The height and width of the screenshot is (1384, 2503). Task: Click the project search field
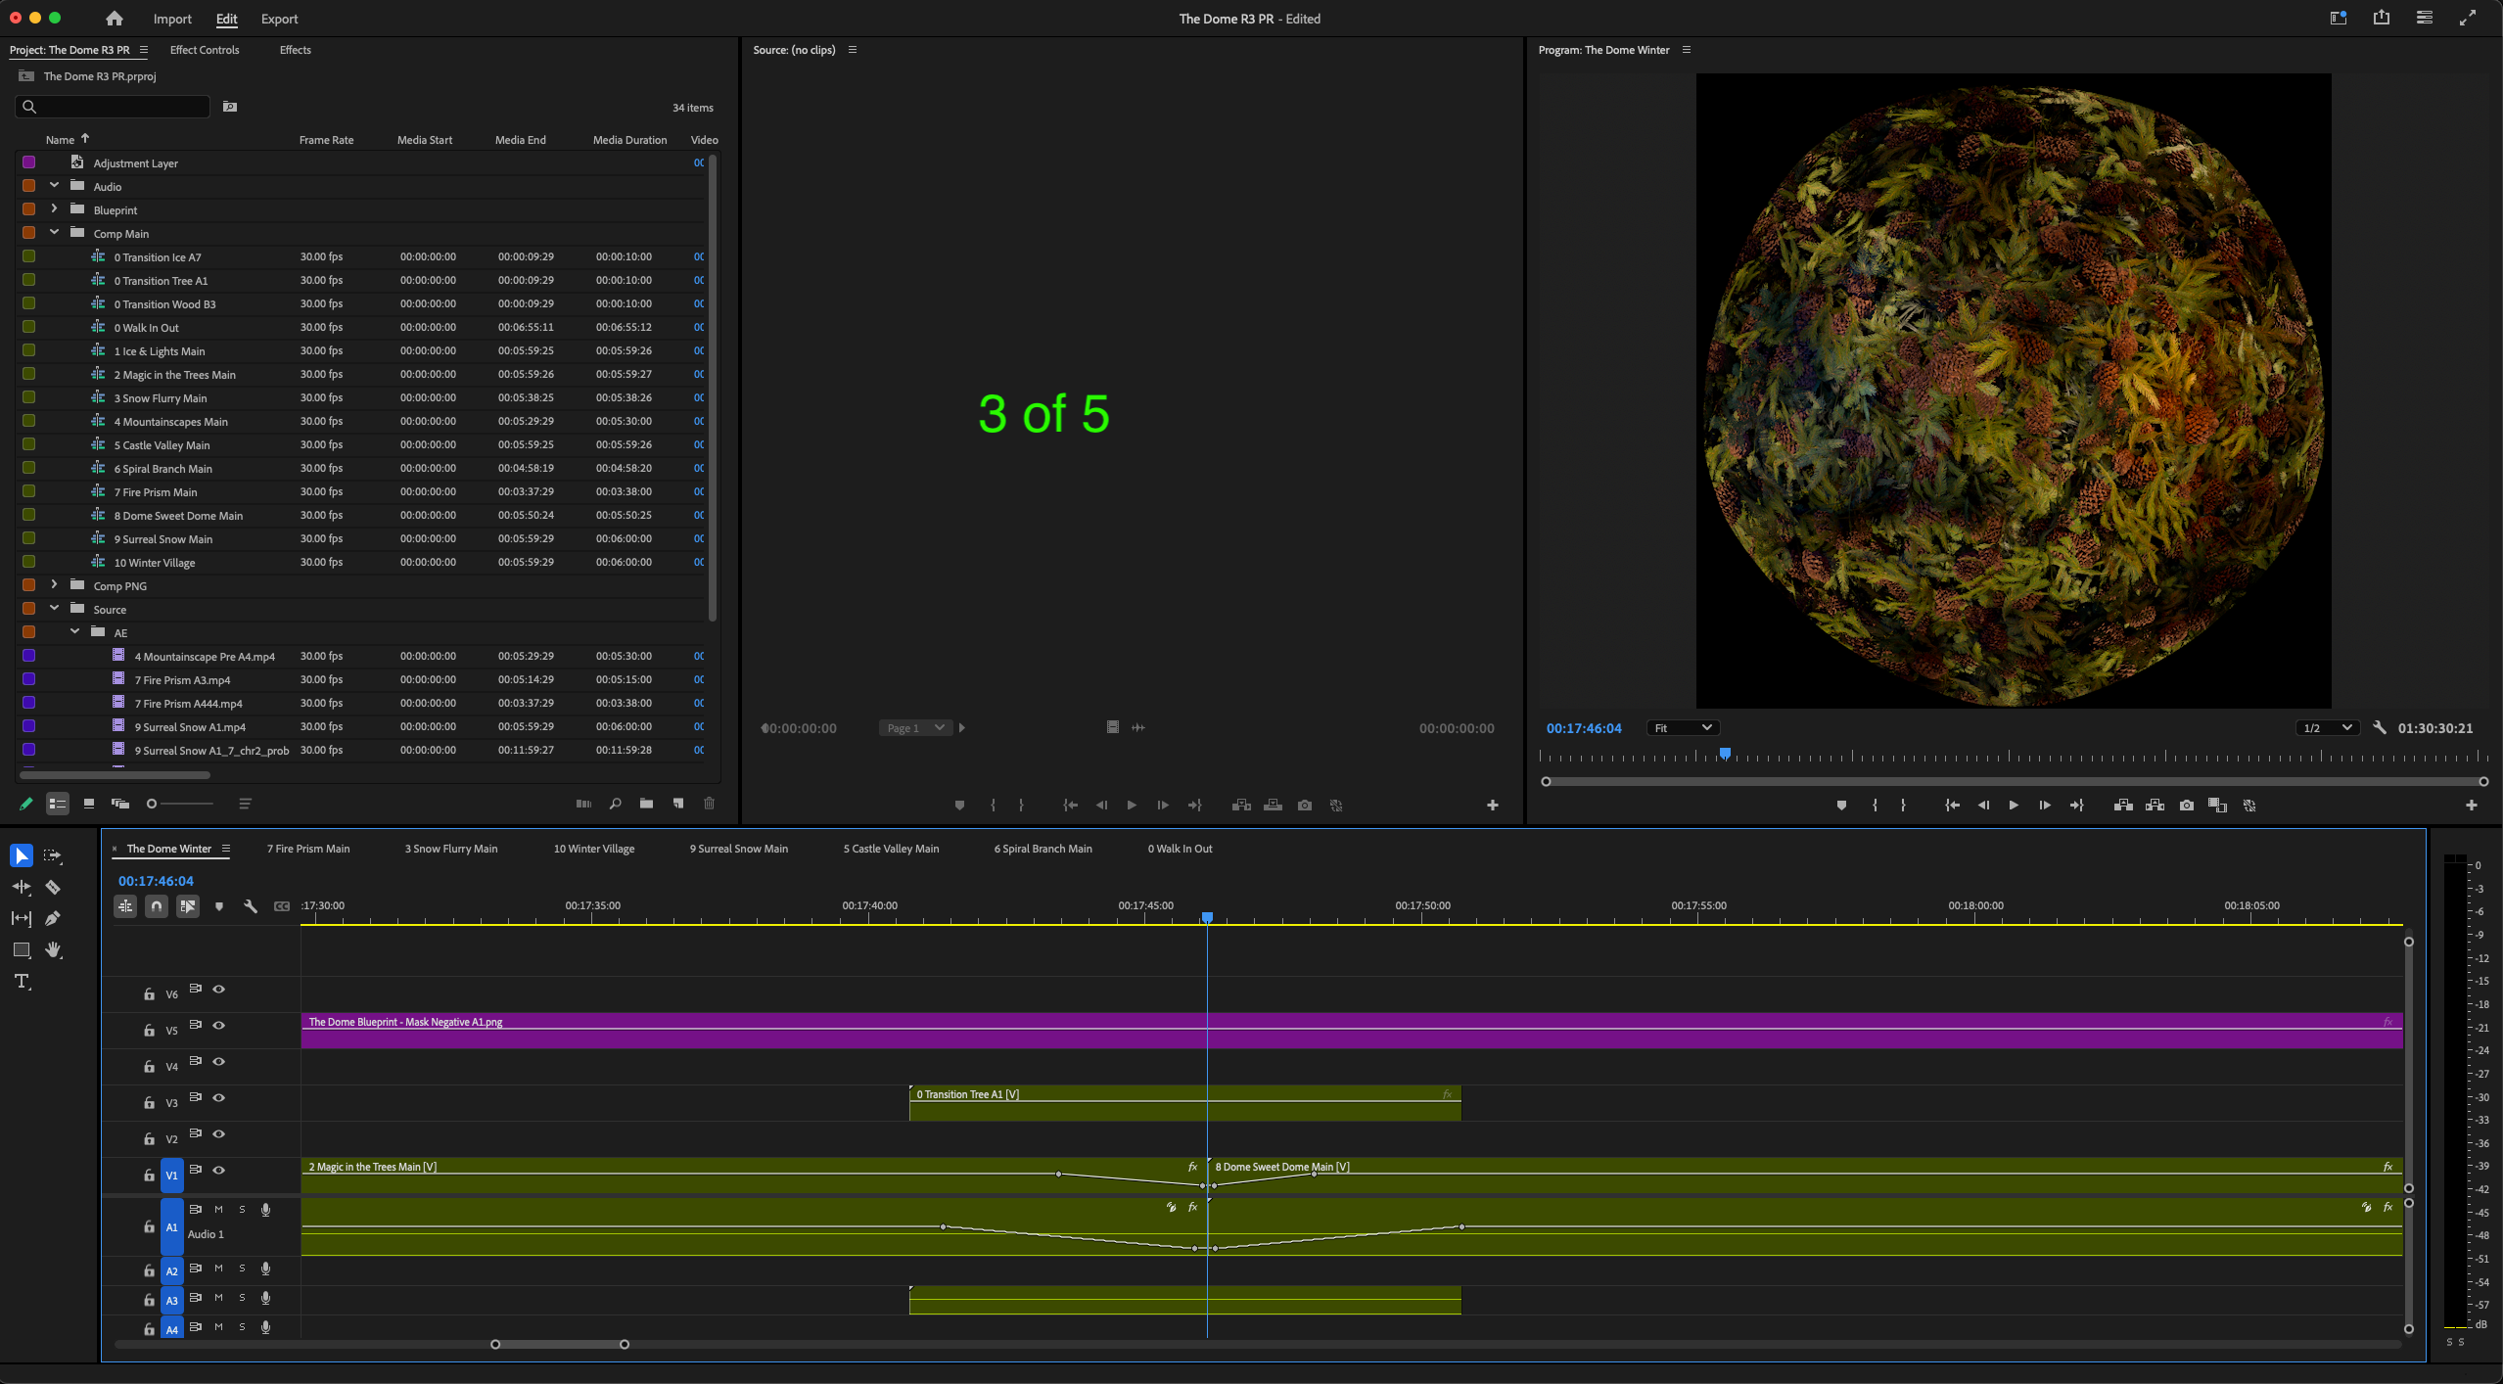coord(117,107)
